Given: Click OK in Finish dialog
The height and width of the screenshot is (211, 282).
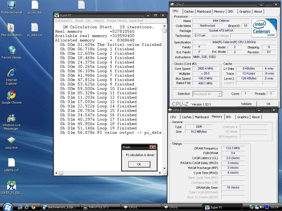Looking at the screenshot, I should tap(139, 164).
